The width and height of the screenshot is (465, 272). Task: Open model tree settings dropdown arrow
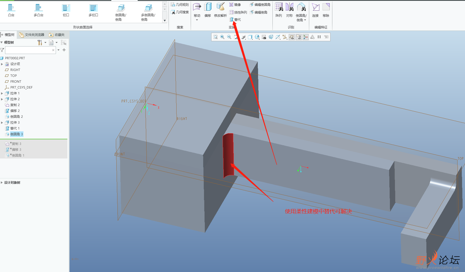(x=45, y=43)
